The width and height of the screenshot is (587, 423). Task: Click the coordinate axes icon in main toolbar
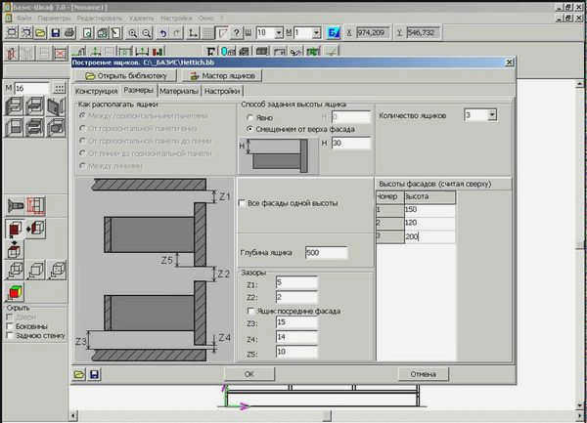pos(193,33)
